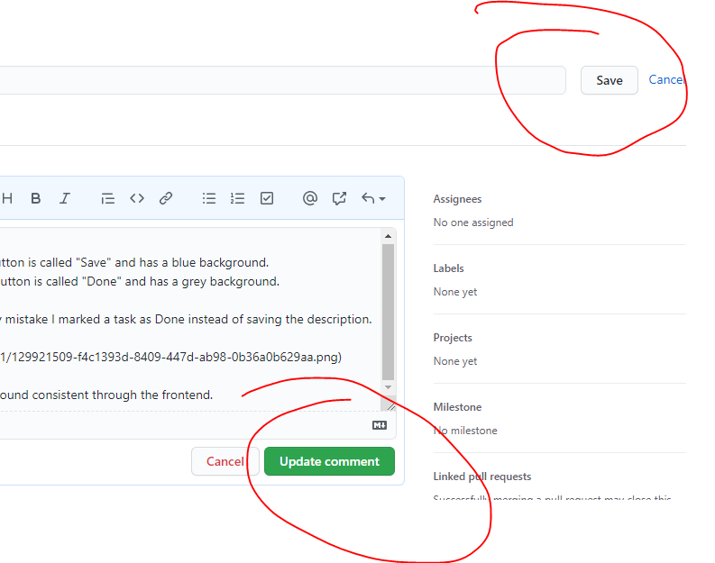Image resolution: width=715 pixels, height=563 pixels.
Task: Open the Linked pull requests section
Action: point(482,476)
